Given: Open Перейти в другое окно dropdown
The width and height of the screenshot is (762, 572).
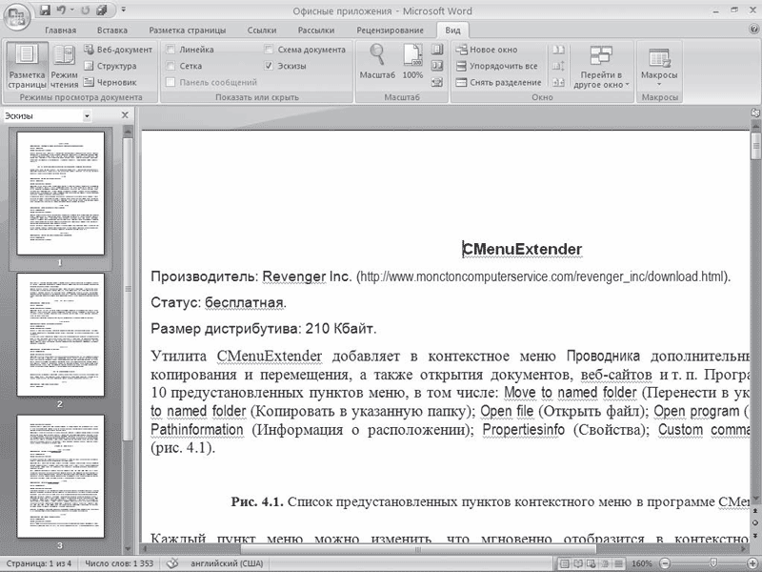Looking at the screenshot, I should (x=601, y=66).
